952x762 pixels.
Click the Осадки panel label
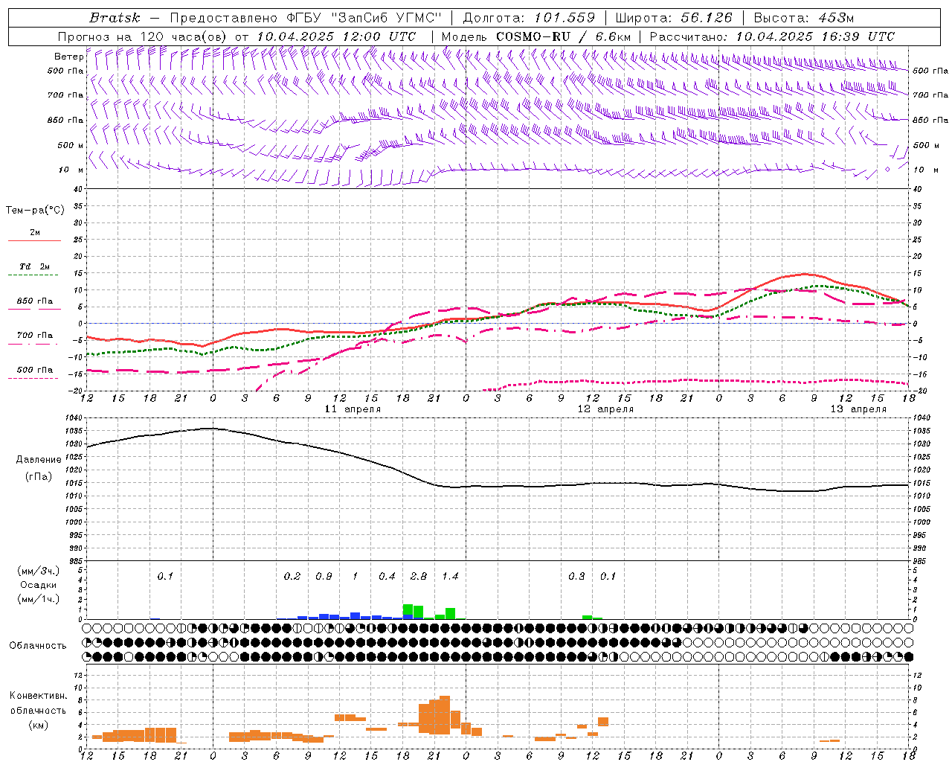click(x=38, y=585)
